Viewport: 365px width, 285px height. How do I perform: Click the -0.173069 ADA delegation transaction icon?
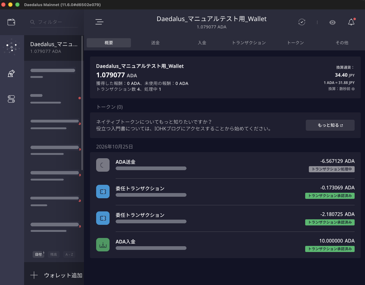(103, 192)
